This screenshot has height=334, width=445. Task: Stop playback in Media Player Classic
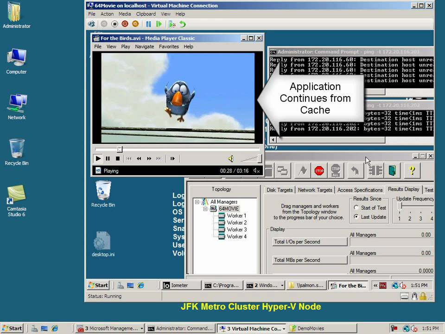click(117, 159)
